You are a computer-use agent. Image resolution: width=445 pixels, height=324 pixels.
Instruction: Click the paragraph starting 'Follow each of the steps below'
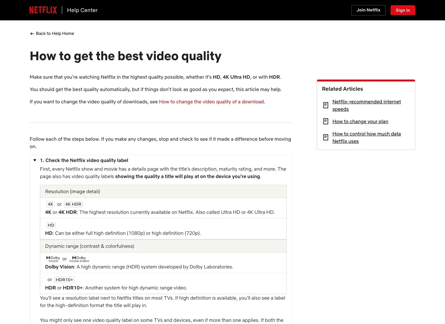160,143
